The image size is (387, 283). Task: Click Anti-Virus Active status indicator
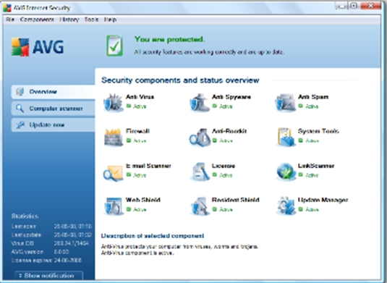pos(136,106)
